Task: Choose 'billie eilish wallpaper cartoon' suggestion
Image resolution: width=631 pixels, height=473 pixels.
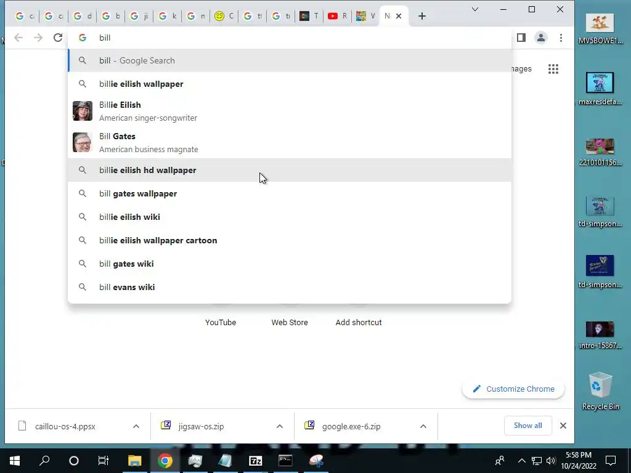Action: [290, 240]
